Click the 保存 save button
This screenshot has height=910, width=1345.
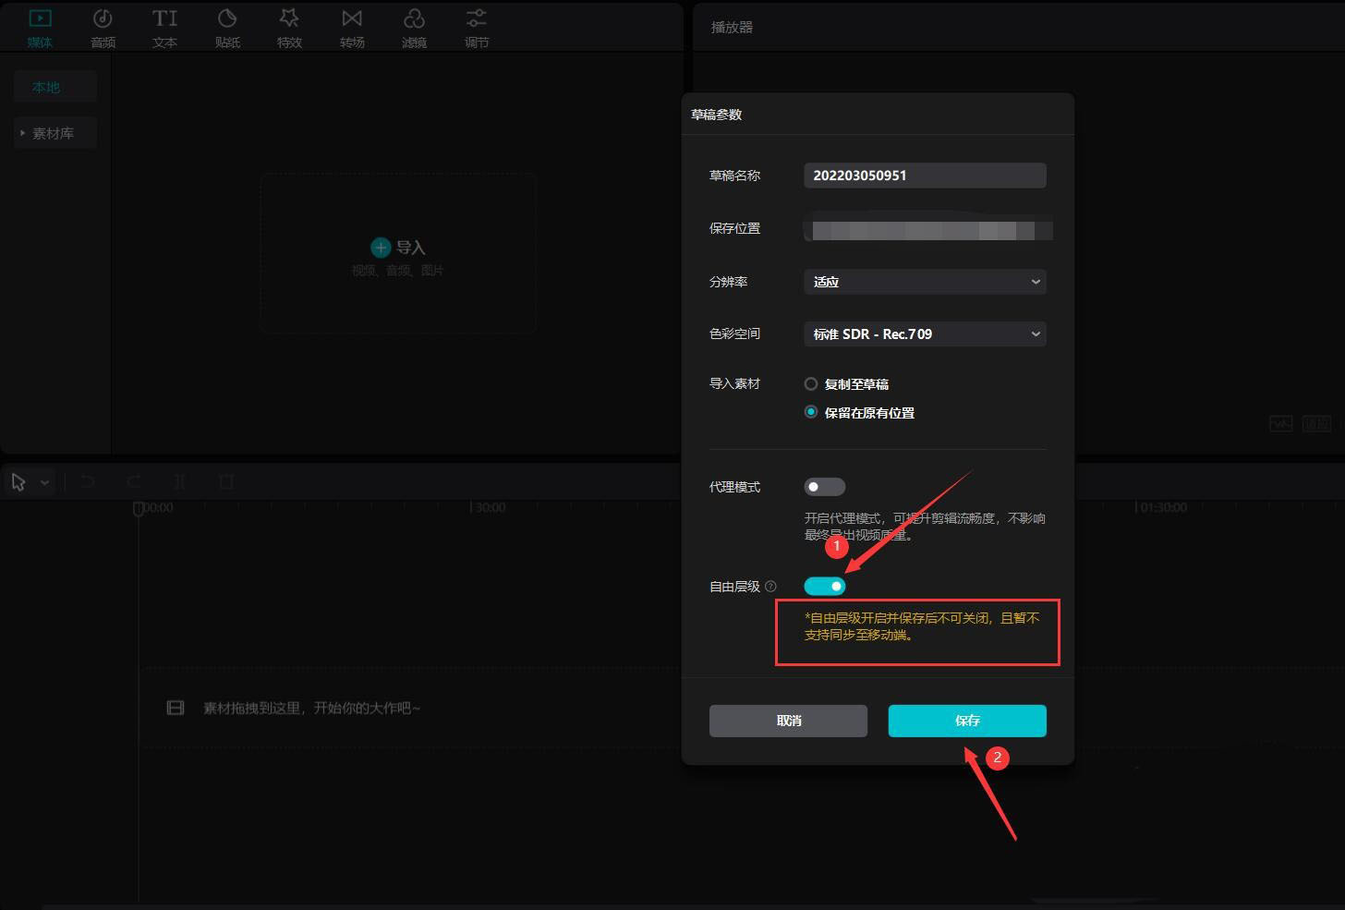[x=967, y=721]
